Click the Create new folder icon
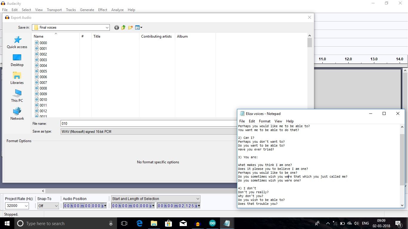 click(130, 27)
